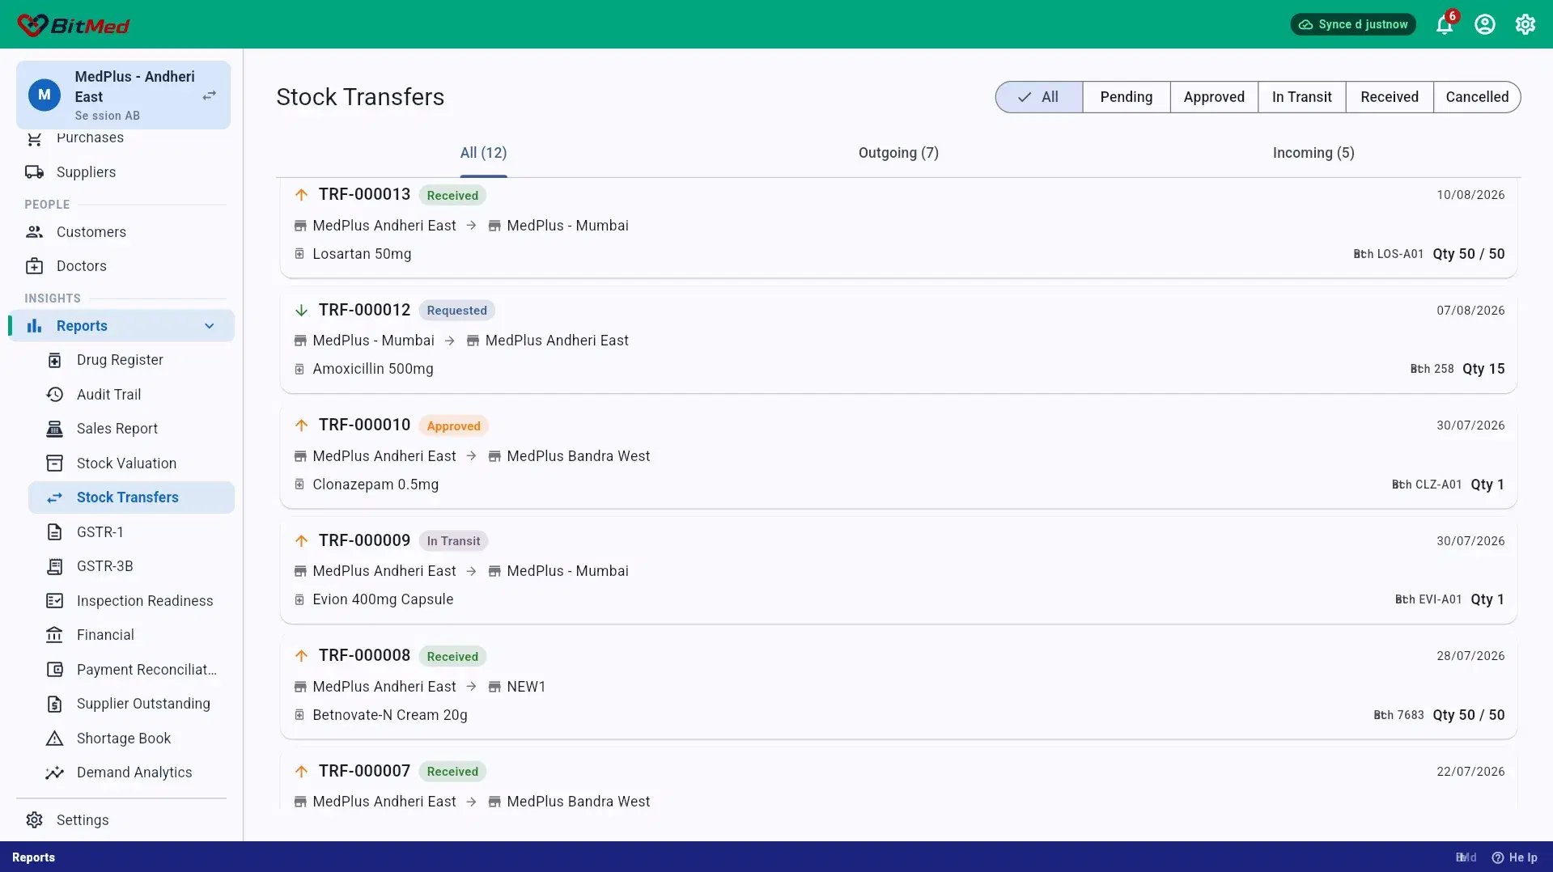Image resolution: width=1553 pixels, height=872 pixels.
Task: Click In Transit badge on TRF-000009
Action: pos(453,541)
